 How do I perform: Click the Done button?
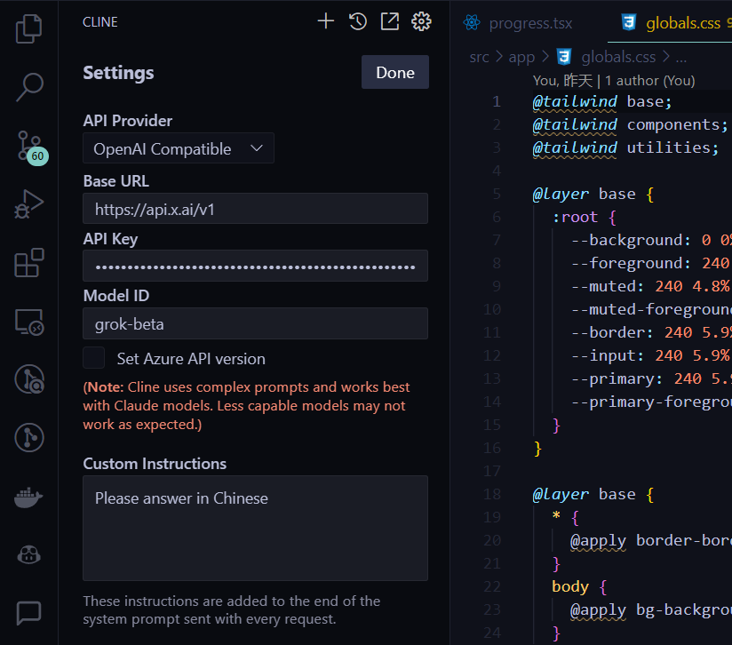pos(394,73)
